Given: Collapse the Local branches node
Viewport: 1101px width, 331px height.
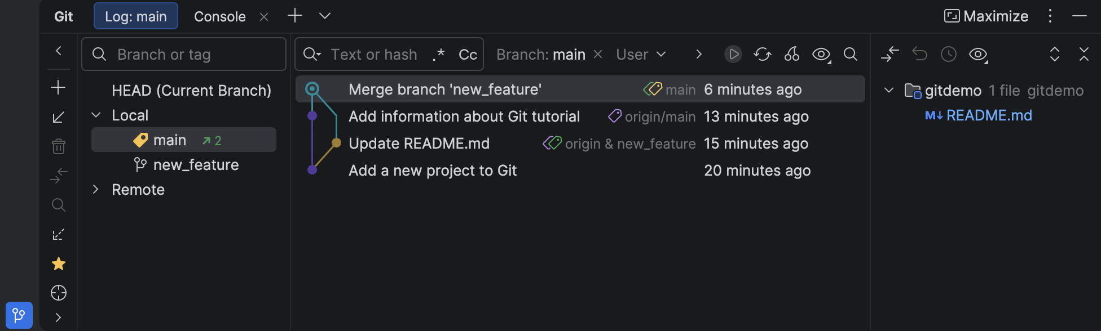Looking at the screenshot, I should [96, 115].
